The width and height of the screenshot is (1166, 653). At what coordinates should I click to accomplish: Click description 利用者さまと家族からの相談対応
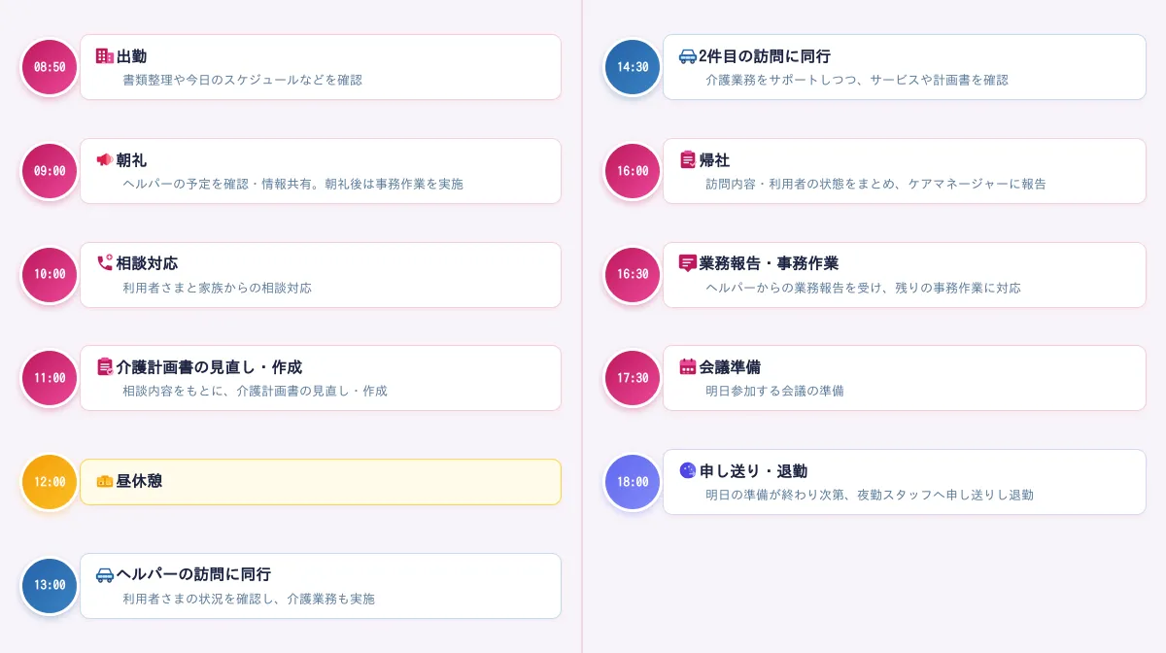[x=218, y=288]
